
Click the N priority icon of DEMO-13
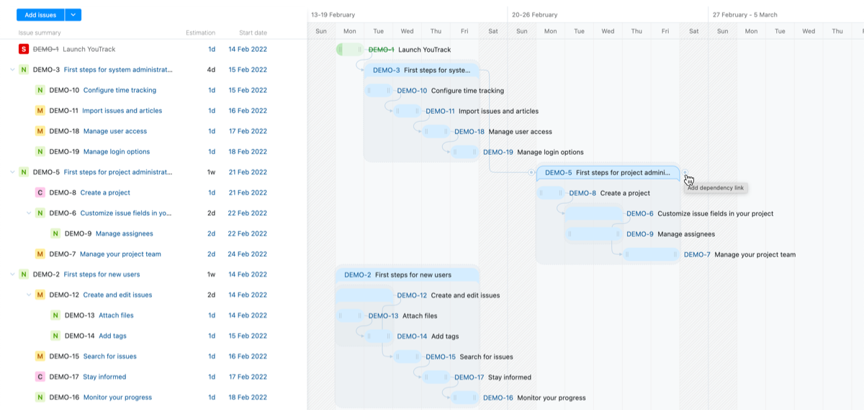tap(55, 316)
